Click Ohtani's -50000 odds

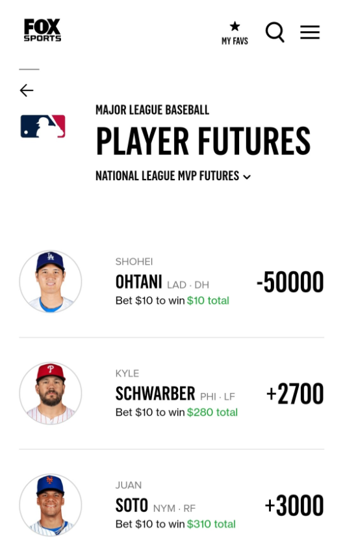(x=290, y=282)
